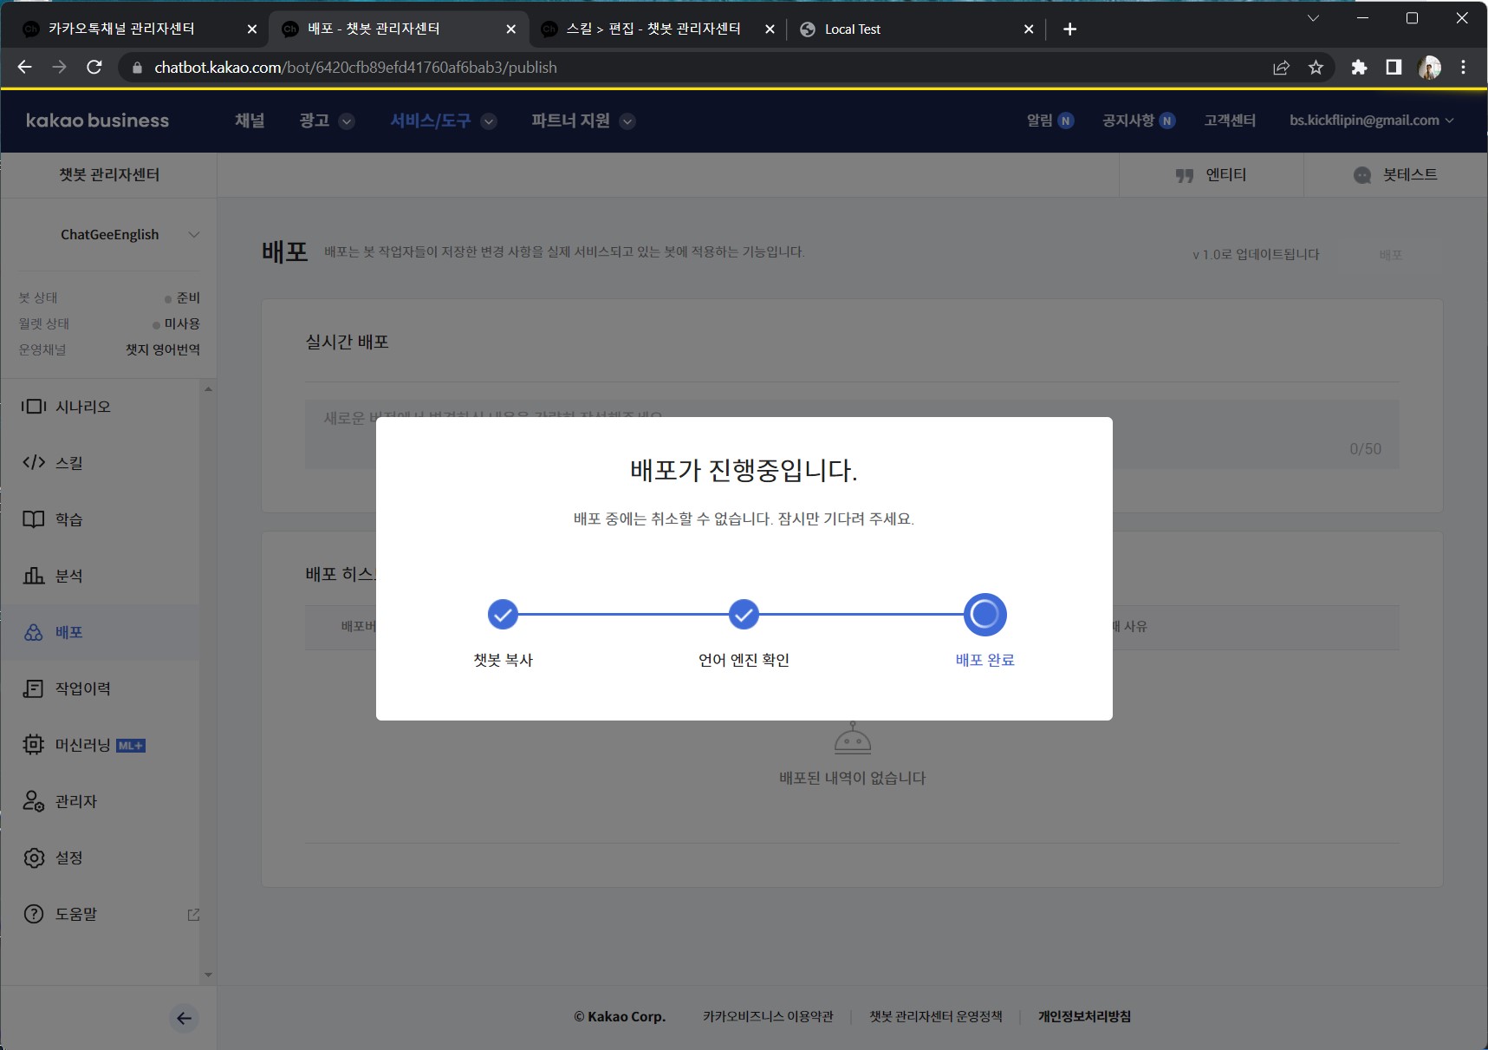Click the 배포된 내역이 없습니다 empty message
Viewport: 1488px width, 1050px height.
point(853,778)
